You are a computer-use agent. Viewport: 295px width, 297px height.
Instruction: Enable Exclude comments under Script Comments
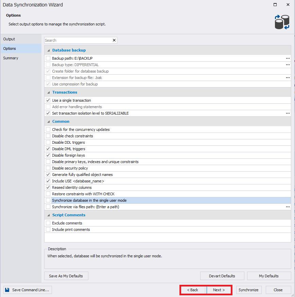coord(48,223)
